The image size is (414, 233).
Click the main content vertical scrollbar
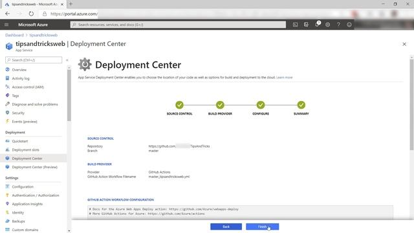point(411,104)
